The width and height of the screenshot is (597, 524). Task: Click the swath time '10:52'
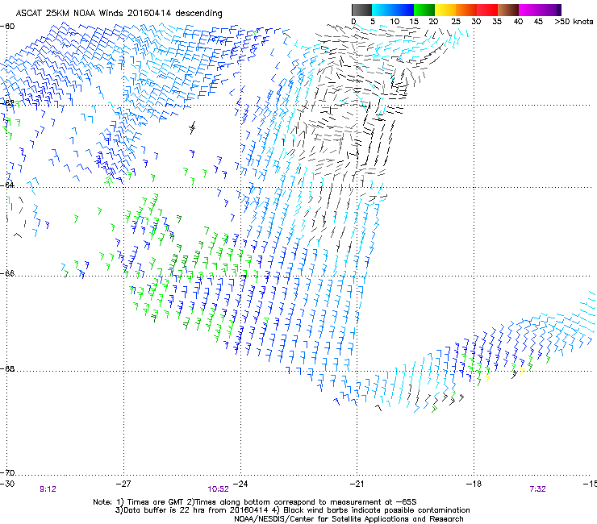point(218,489)
